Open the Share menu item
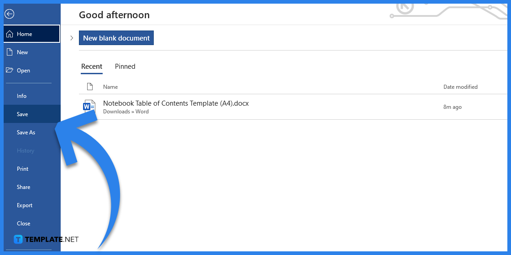Viewport: 511px width, 255px height. click(24, 187)
